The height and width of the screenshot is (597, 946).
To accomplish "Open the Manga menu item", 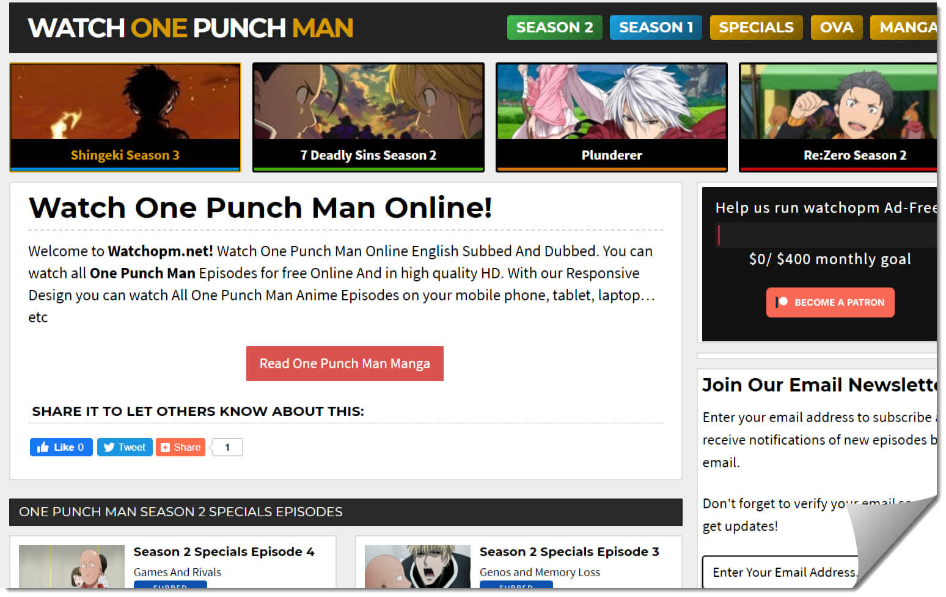I will pyautogui.click(x=904, y=28).
